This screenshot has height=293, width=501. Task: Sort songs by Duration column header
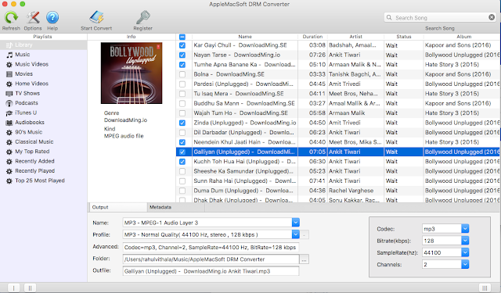312,37
